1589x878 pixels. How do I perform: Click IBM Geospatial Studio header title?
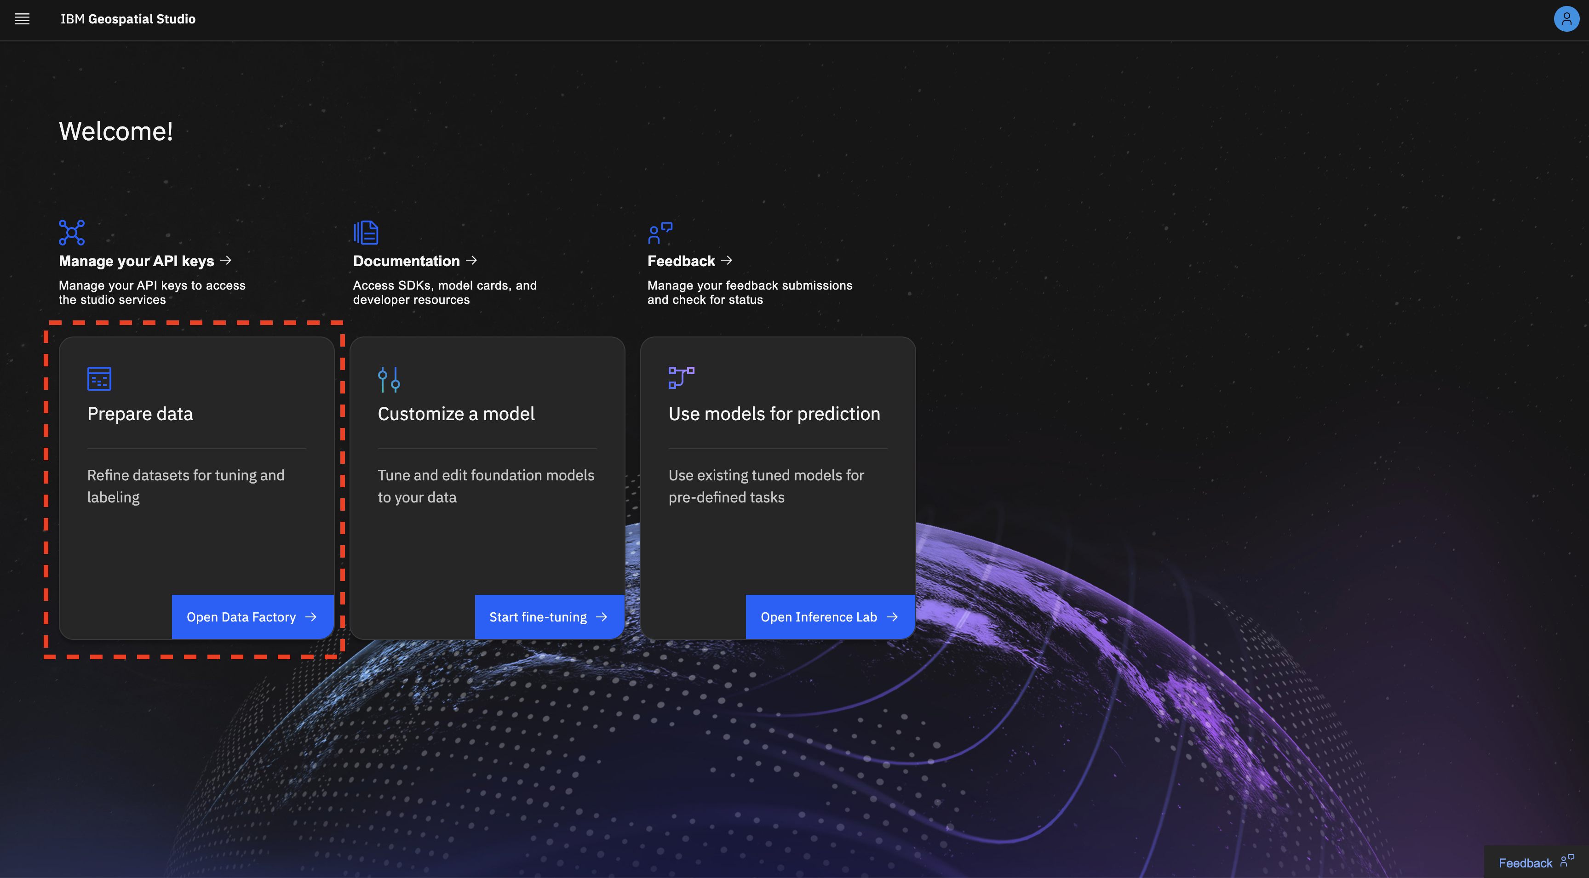point(128,19)
